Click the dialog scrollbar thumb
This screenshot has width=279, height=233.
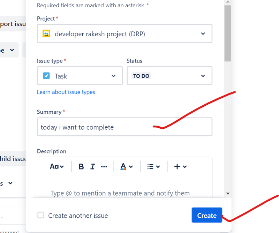click(228, 33)
